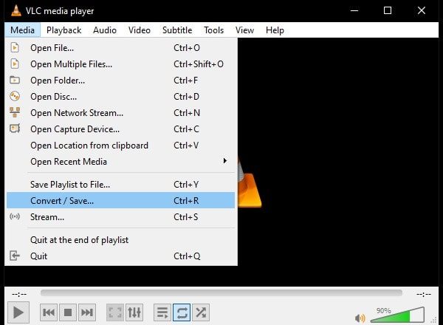The image size is (443, 325).
Task: Show extended settings equalizer panel
Action: tap(134, 312)
